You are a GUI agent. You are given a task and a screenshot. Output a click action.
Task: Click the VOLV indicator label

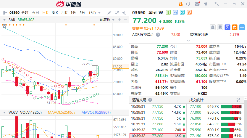13,112
